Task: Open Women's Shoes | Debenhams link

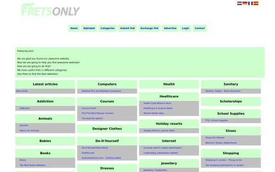Action: tap(221, 143)
